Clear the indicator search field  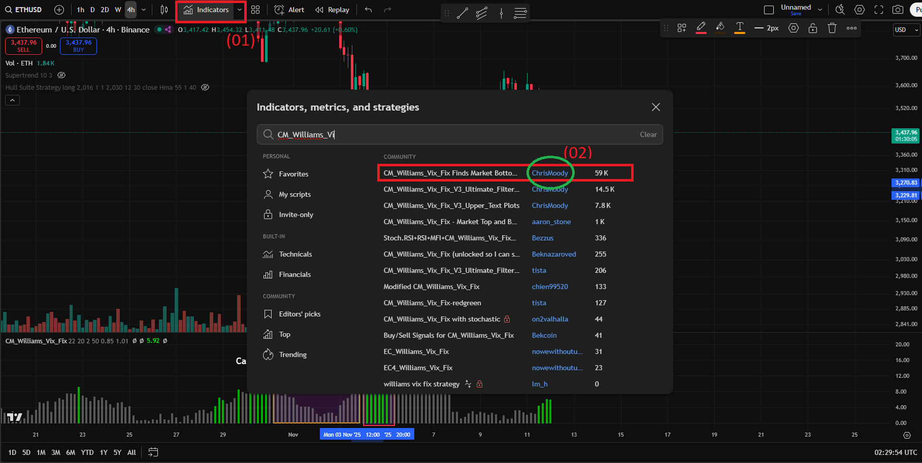point(648,134)
